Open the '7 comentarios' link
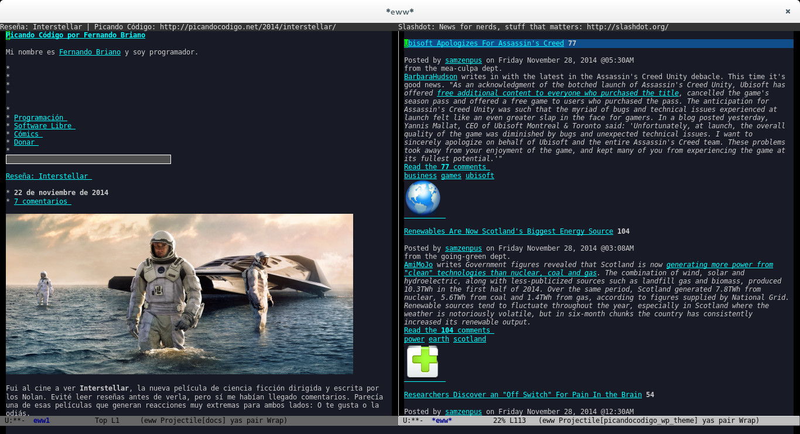The height and width of the screenshot is (434, 800). (x=41, y=201)
